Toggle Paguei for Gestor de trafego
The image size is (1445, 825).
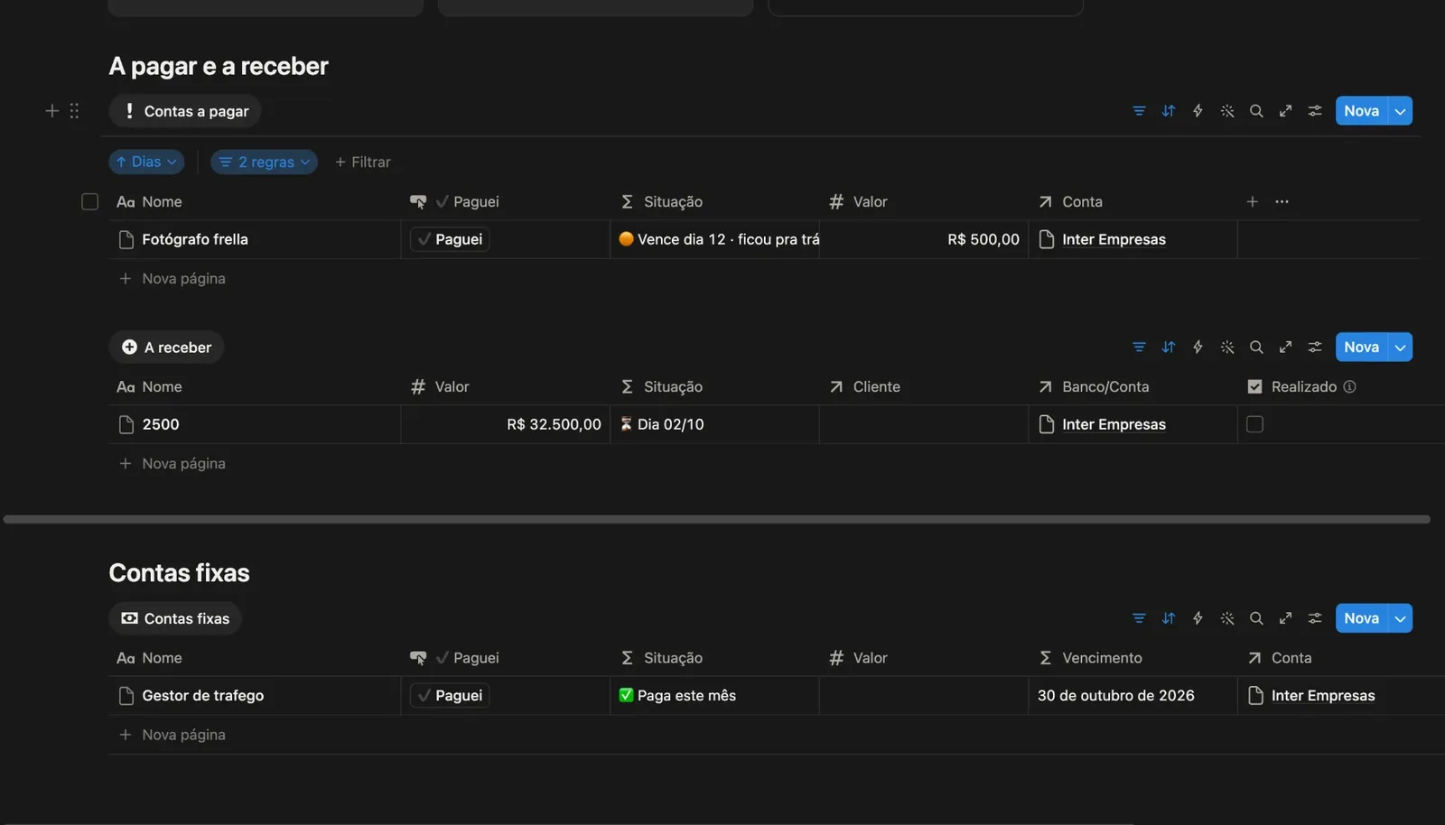coord(450,696)
